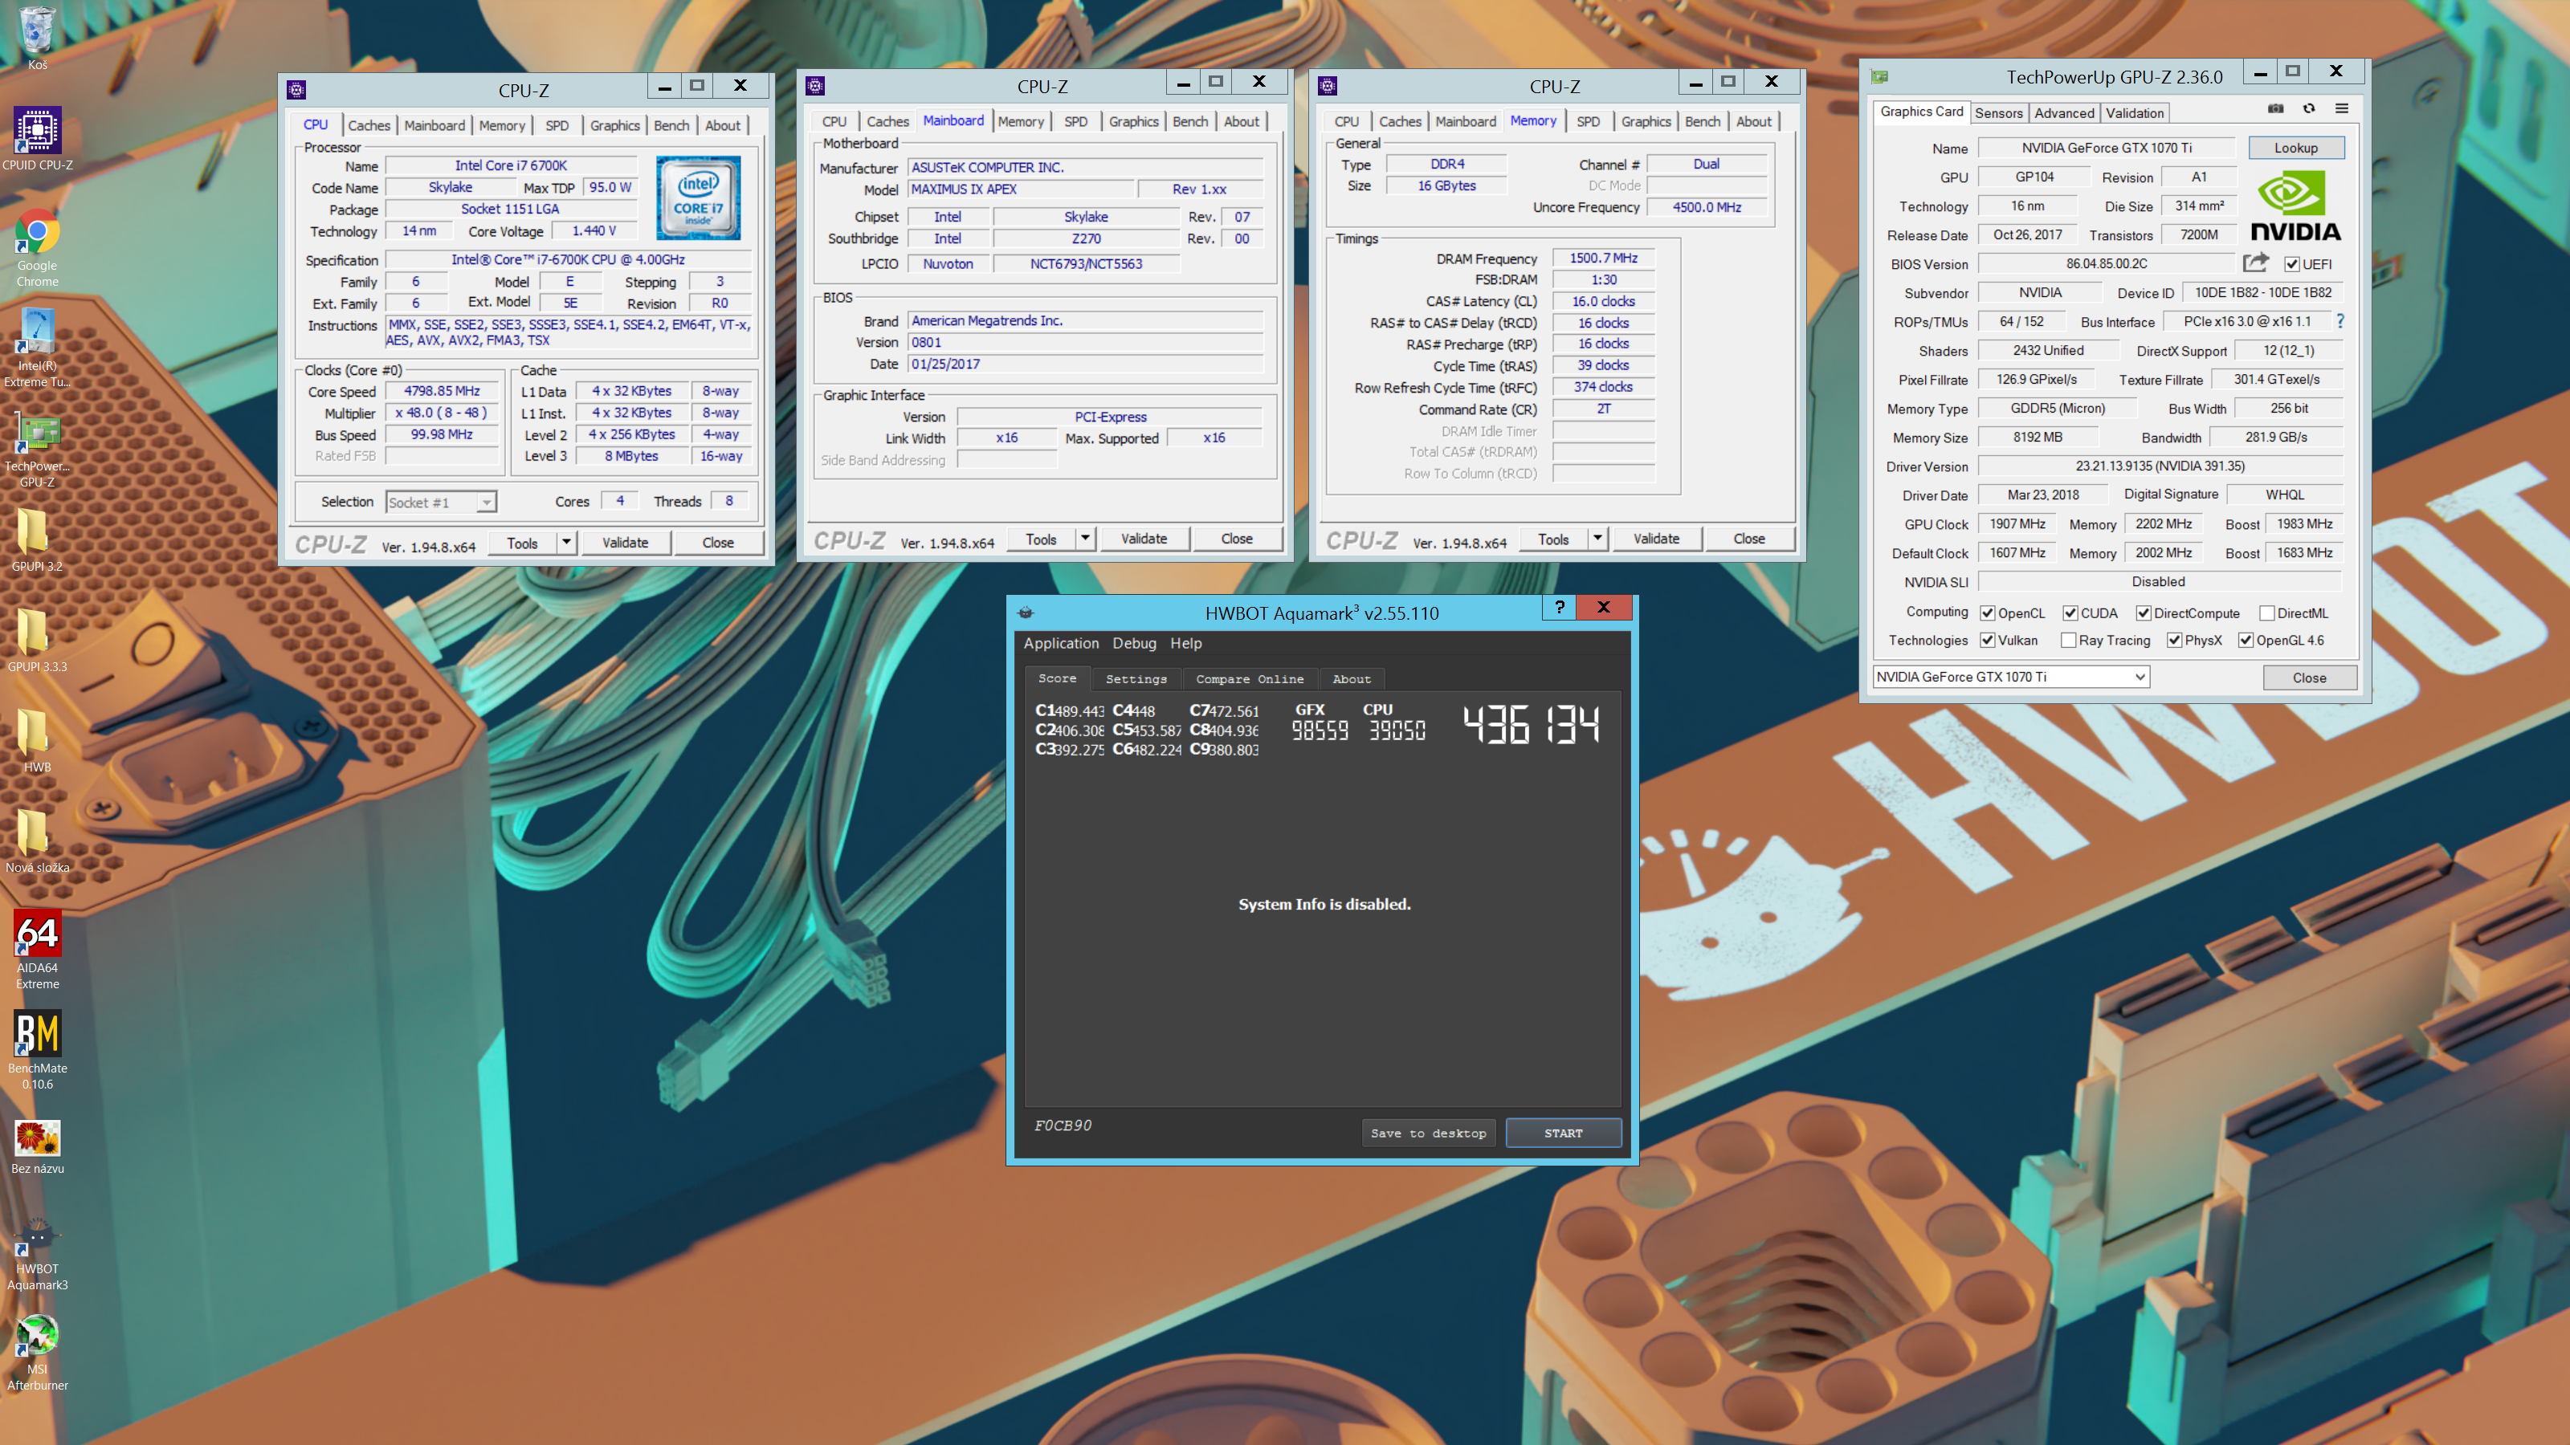The height and width of the screenshot is (1445, 2570).
Task: Open GPU-Z hamburger menu icon
Action: 2342,108
